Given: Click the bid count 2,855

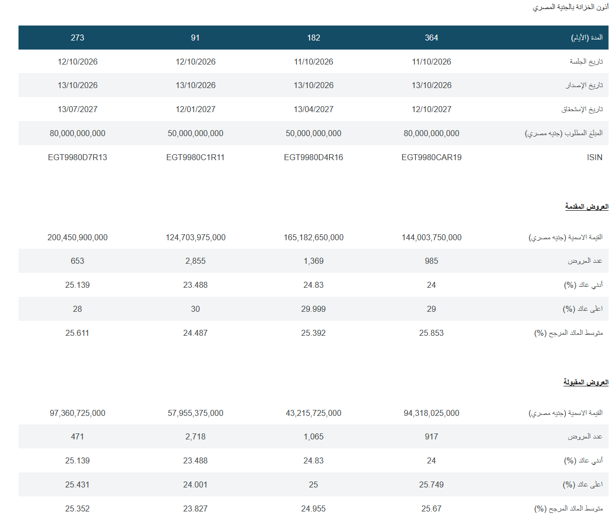Looking at the screenshot, I should pyautogui.click(x=195, y=261).
